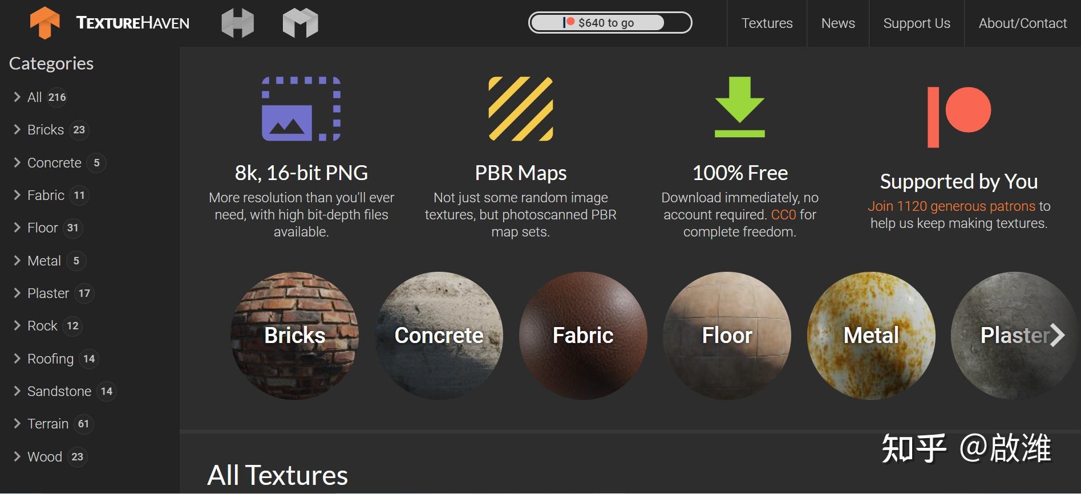Open the Floor sphere thumbnail
The width and height of the screenshot is (1081, 494).
pos(727,336)
